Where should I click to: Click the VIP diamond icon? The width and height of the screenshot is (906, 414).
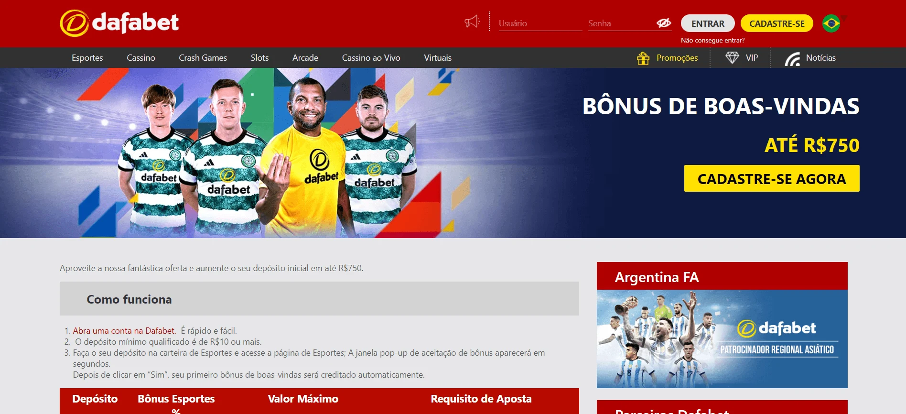(x=732, y=58)
